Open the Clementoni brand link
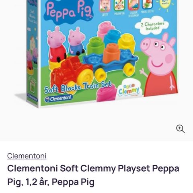193x193 pixels. 27,156
